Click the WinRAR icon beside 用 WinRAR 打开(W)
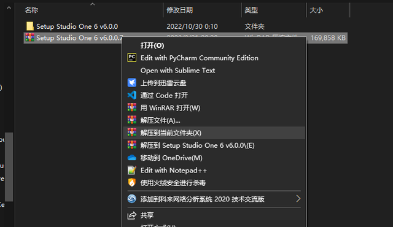Image resolution: width=393 pixels, height=227 pixels. [x=132, y=107]
